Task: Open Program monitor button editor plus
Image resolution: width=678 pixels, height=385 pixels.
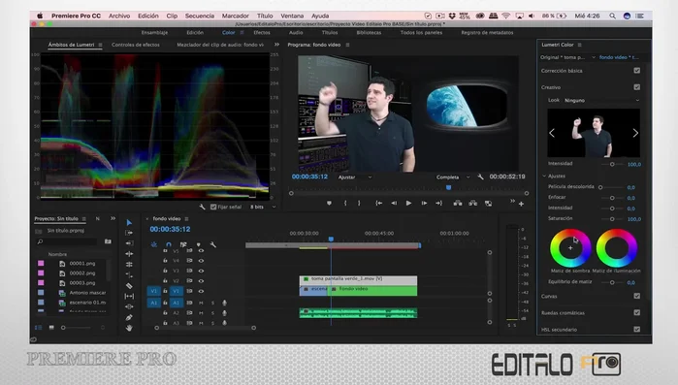Action: [522, 204]
